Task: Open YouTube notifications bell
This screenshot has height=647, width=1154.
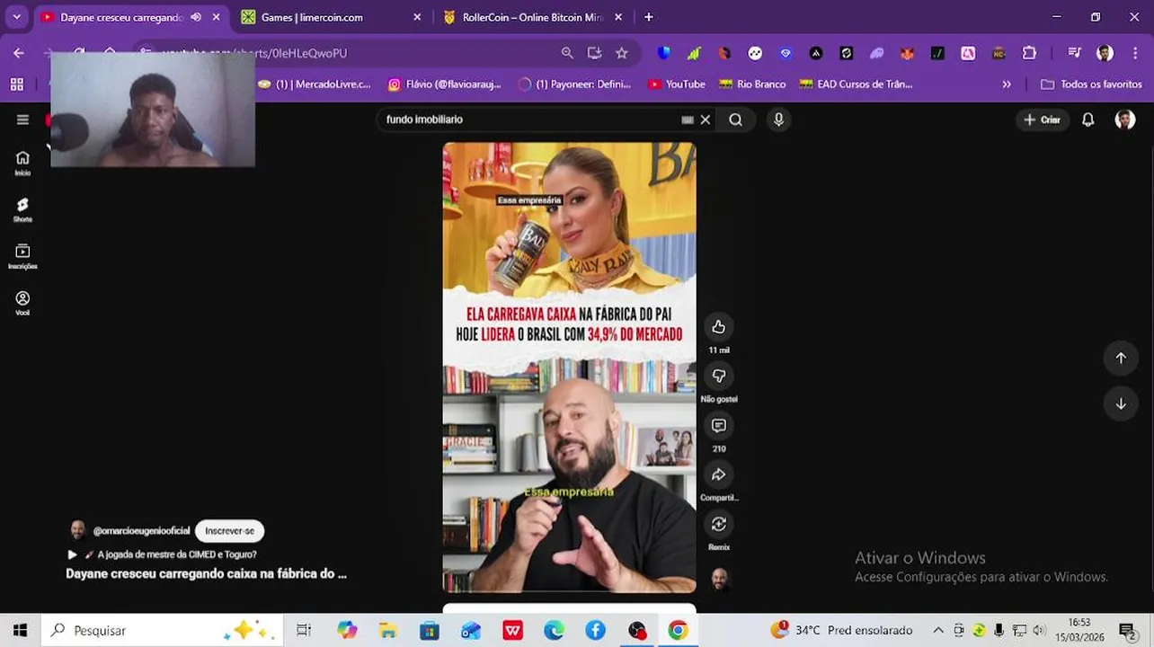Action: 1087,120
